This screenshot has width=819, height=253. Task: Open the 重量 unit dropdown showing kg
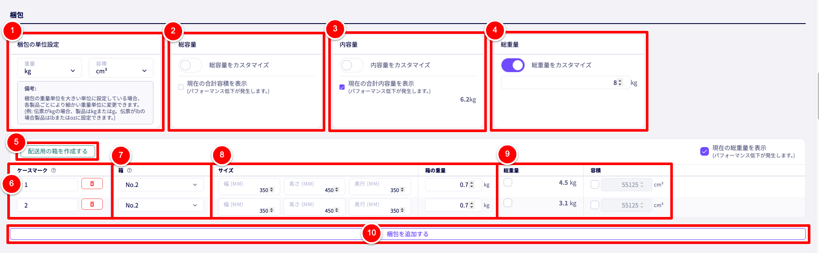click(x=50, y=68)
